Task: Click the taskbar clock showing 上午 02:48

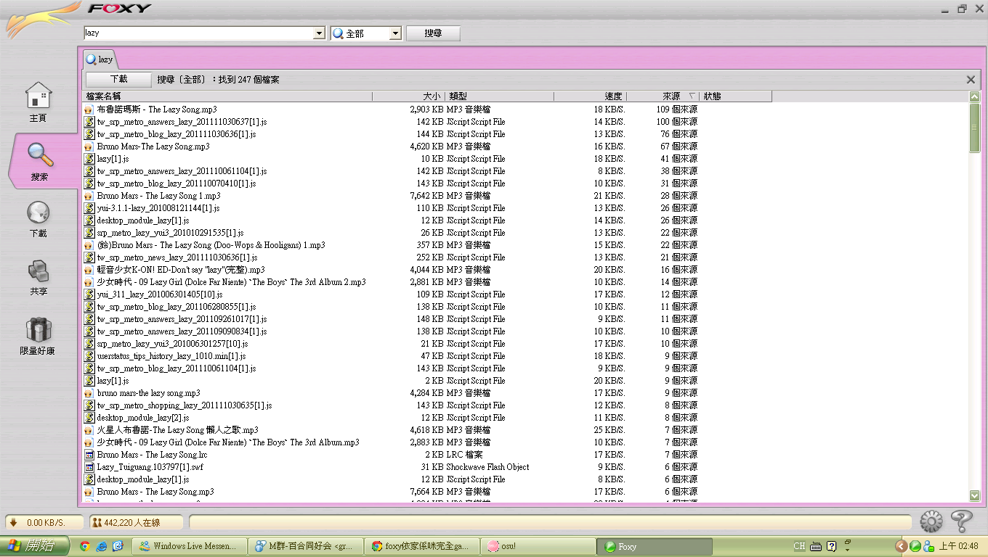Action: tap(959, 546)
